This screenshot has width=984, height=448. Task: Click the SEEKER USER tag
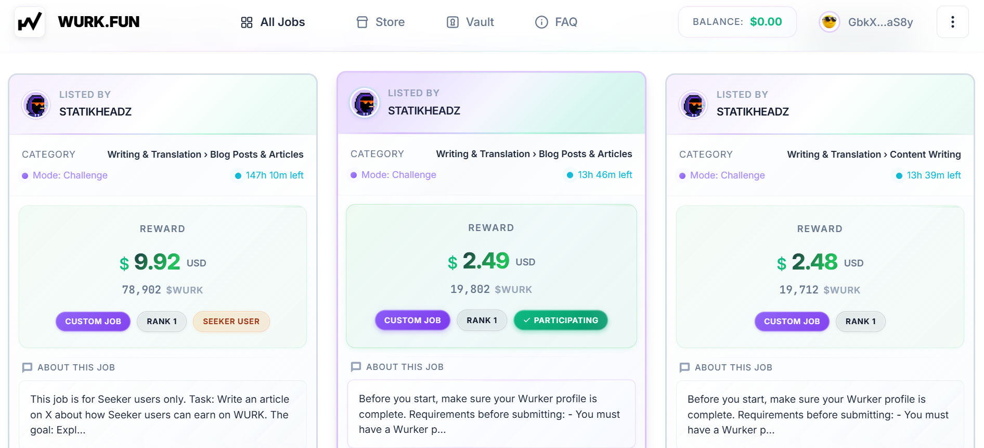(231, 321)
